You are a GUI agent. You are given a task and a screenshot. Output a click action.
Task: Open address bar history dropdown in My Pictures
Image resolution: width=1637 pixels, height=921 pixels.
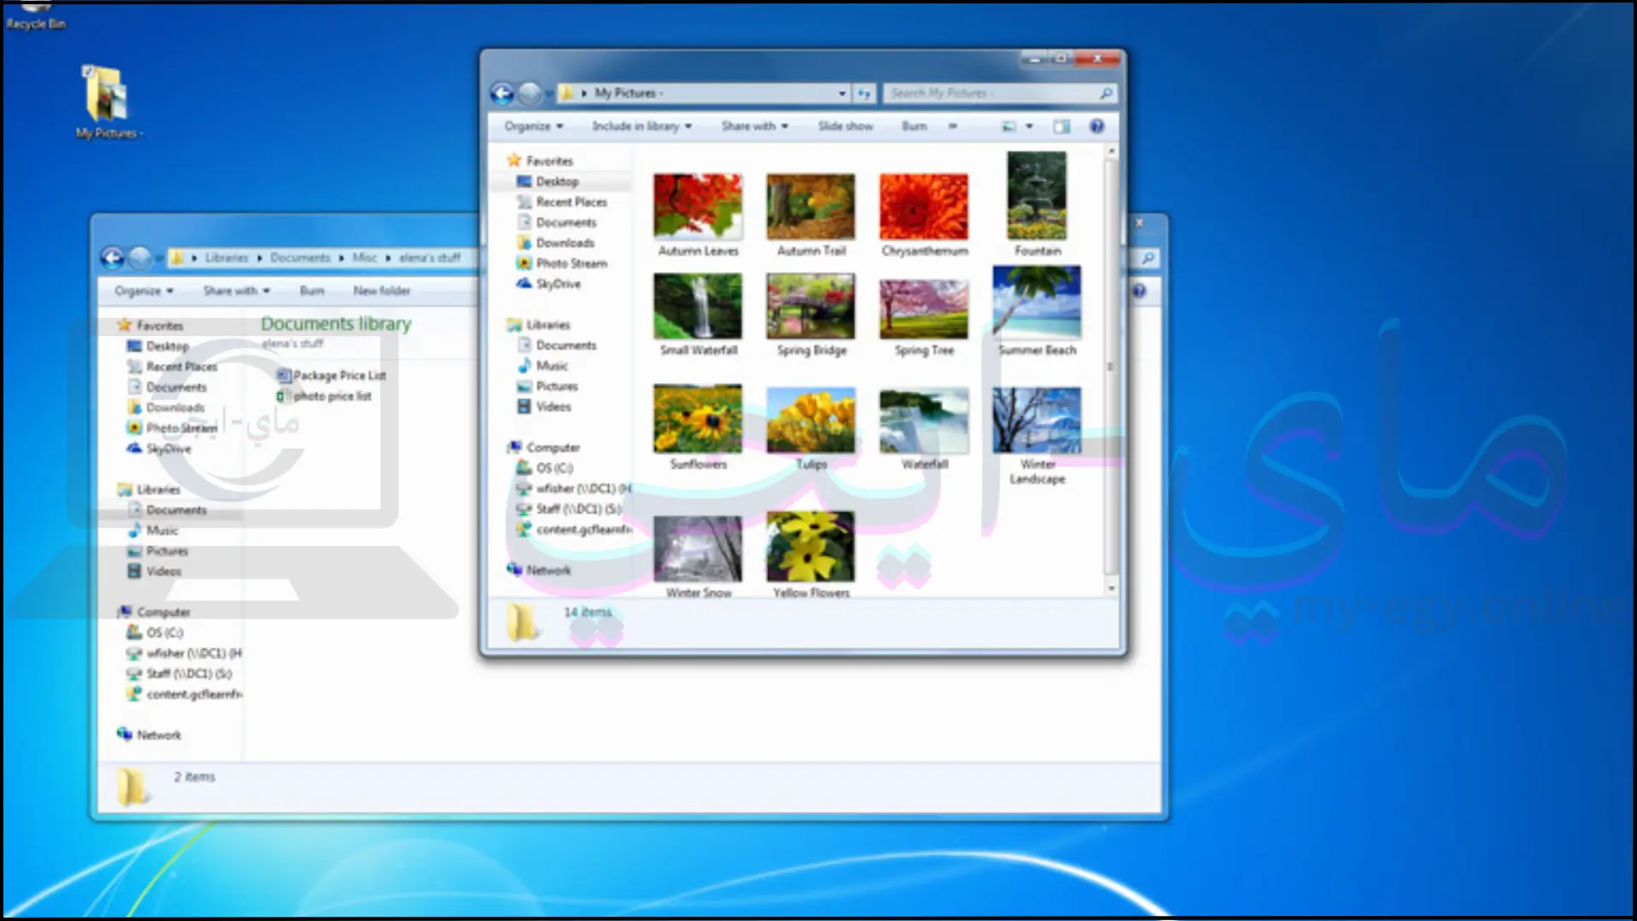click(842, 93)
